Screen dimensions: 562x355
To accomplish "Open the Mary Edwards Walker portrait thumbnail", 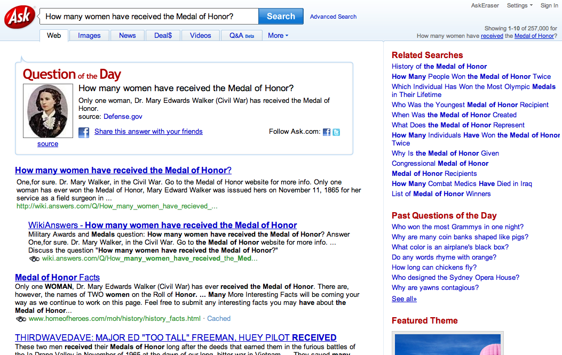I will tap(48, 111).
